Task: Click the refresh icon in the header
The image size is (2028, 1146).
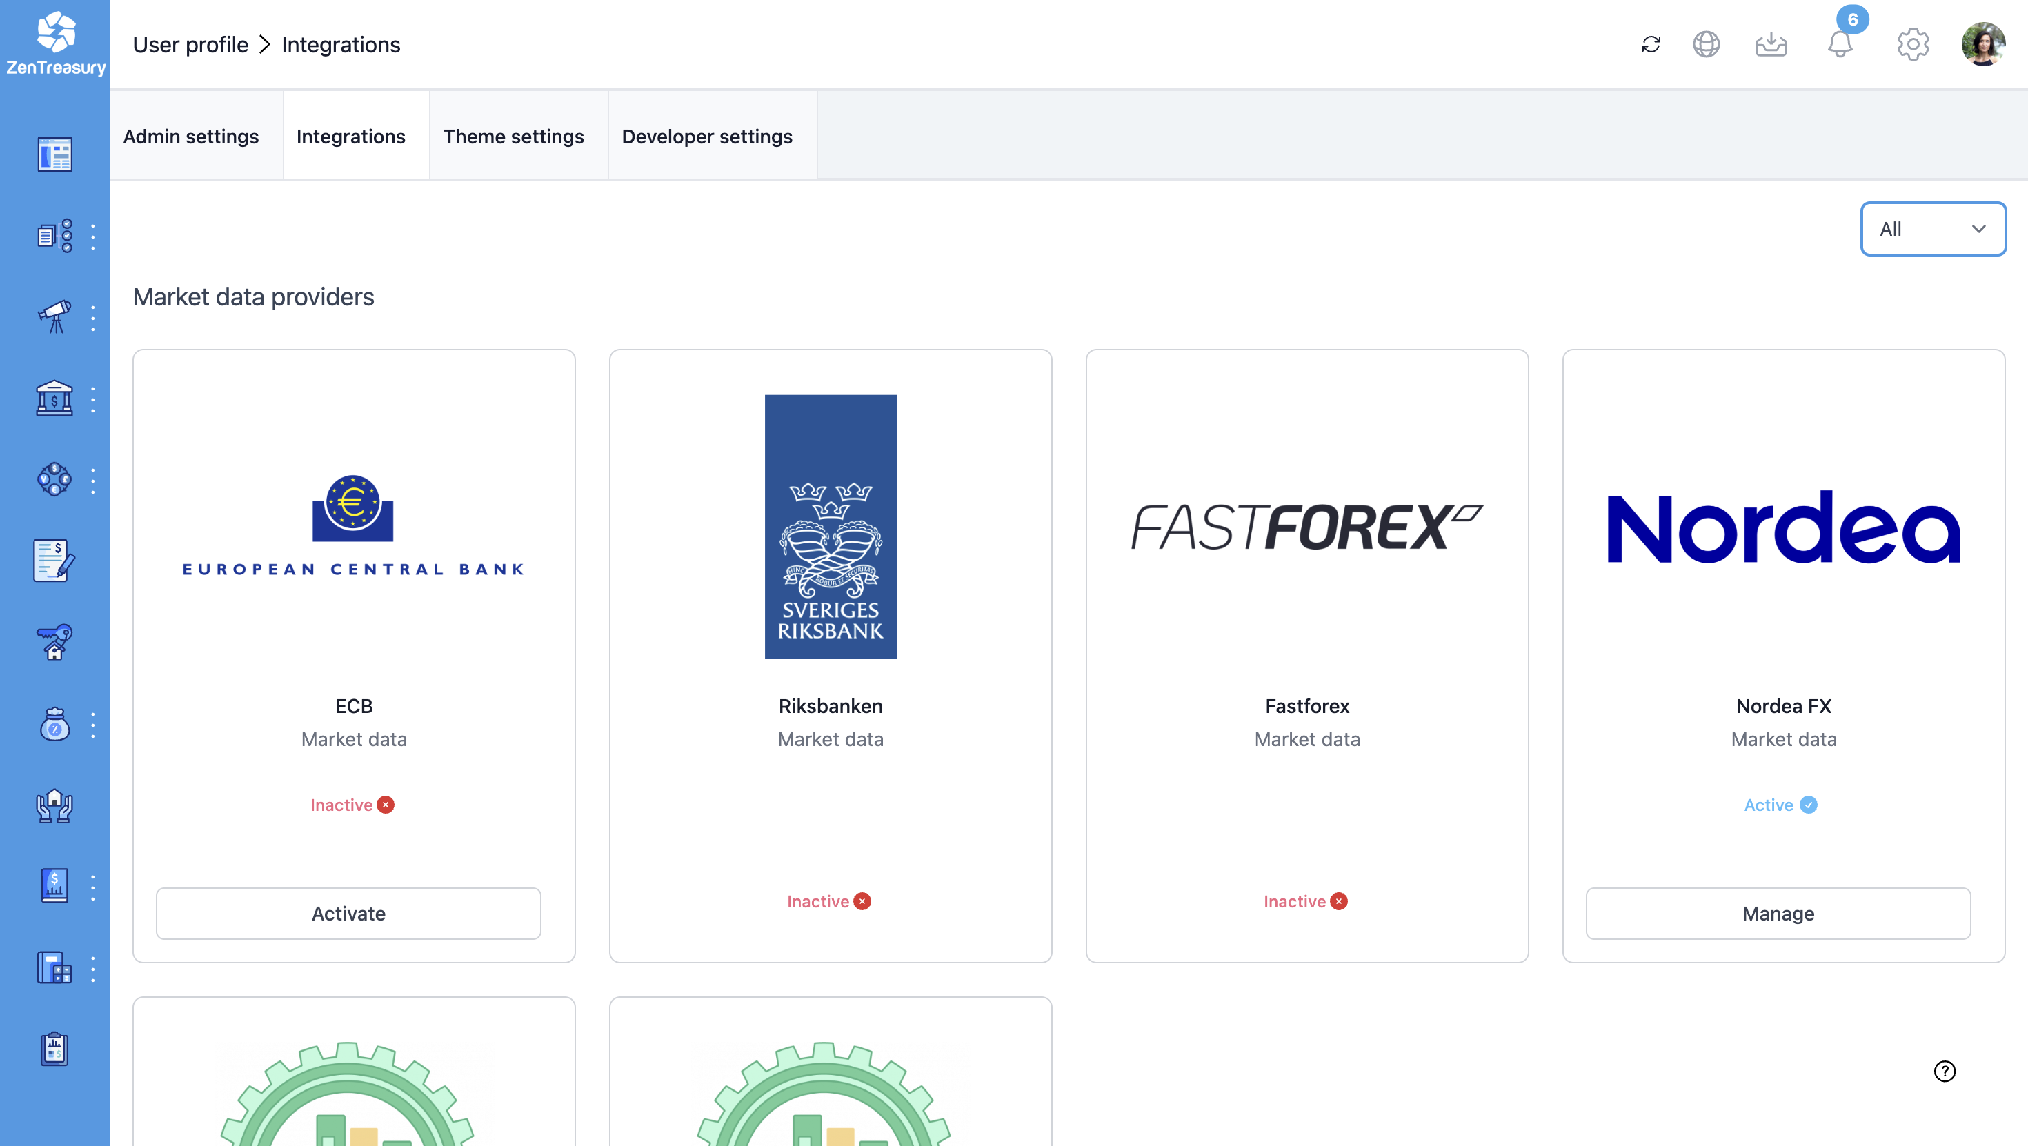Action: coord(1651,44)
